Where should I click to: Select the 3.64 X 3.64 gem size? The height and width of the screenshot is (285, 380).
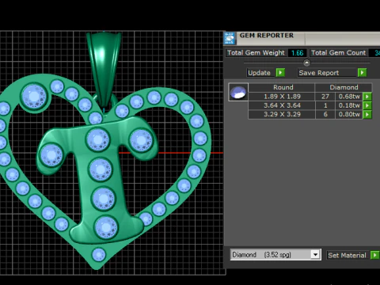coord(282,105)
